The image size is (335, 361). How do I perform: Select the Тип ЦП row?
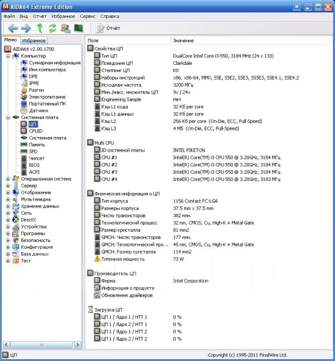tap(184, 56)
